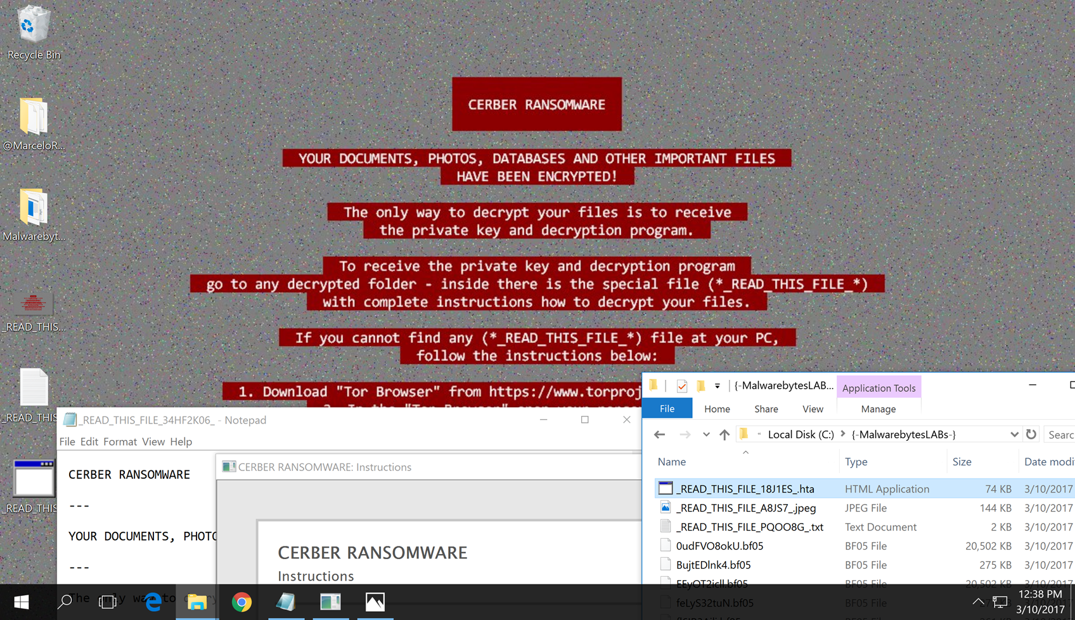Sort files by Date modified column
This screenshot has height=620, width=1075.
(x=1048, y=462)
